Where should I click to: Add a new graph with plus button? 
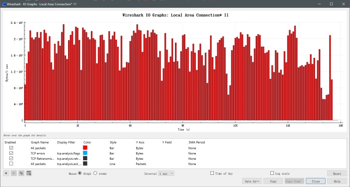coord(6,173)
